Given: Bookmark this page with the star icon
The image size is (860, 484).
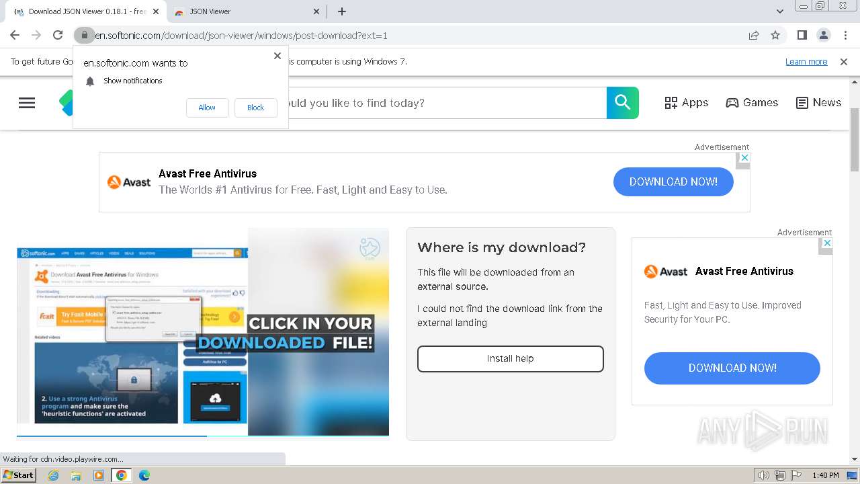Looking at the screenshot, I should pyautogui.click(x=775, y=35).
